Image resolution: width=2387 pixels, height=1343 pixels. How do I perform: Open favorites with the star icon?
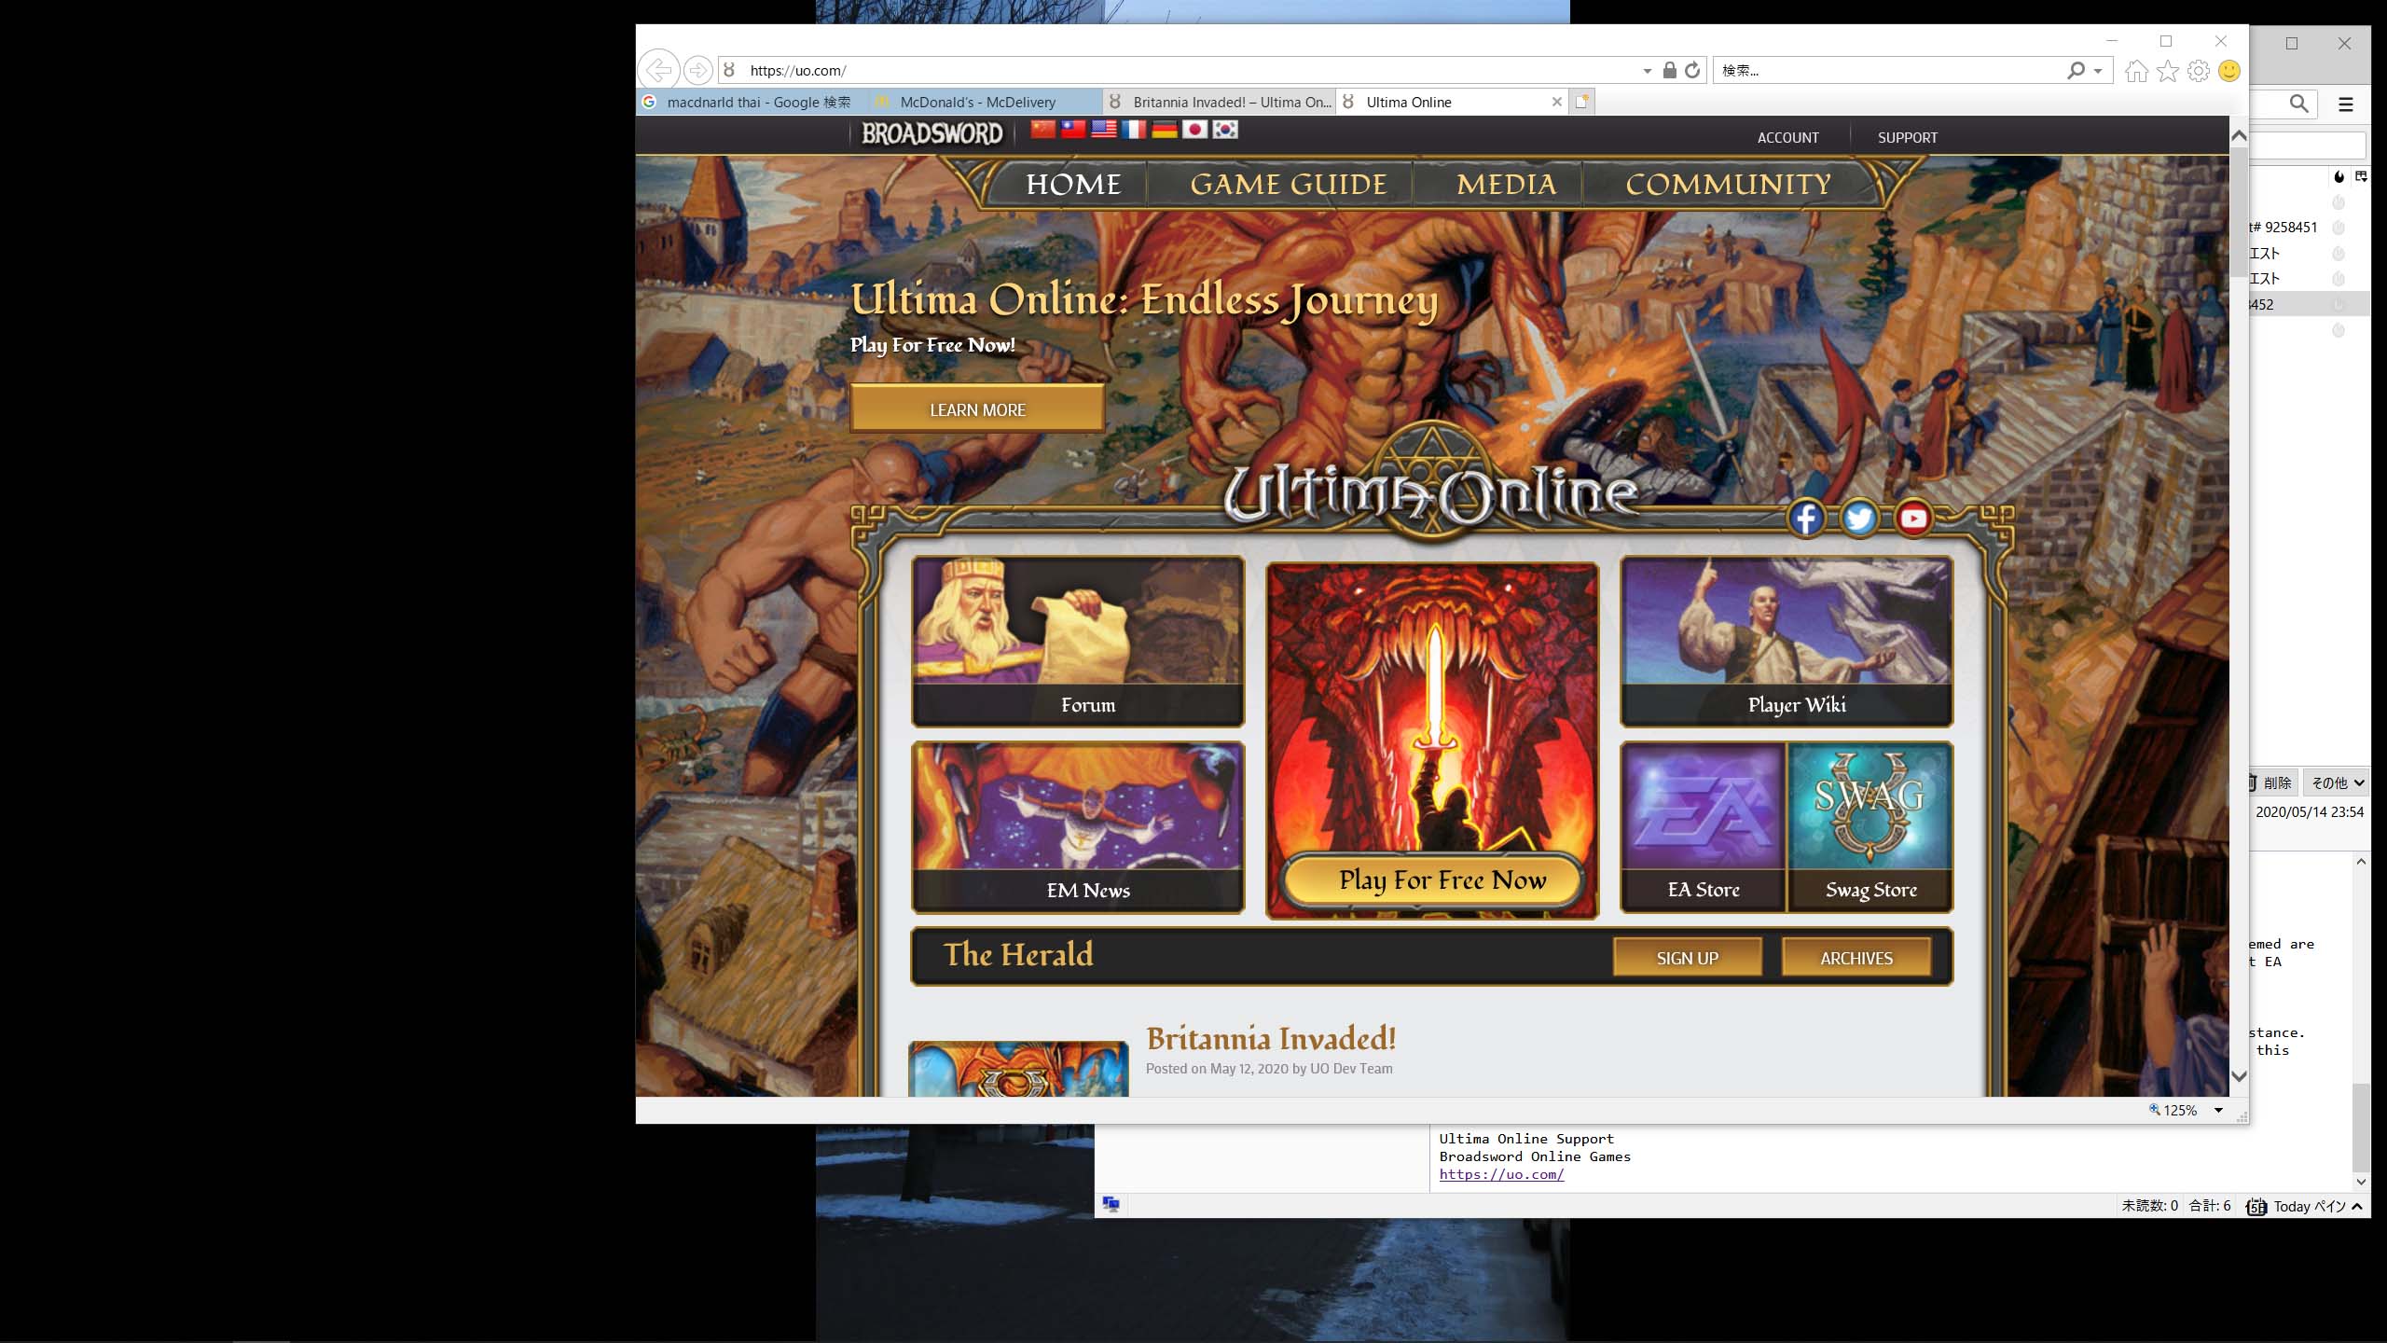(x=2168, y=71)
